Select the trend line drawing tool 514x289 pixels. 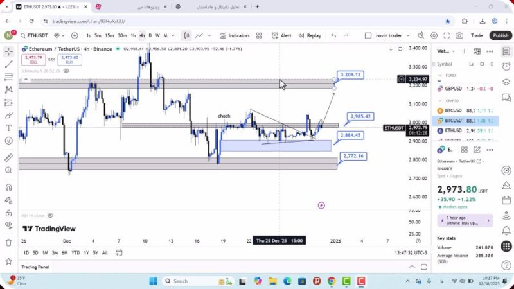(9, 64)
